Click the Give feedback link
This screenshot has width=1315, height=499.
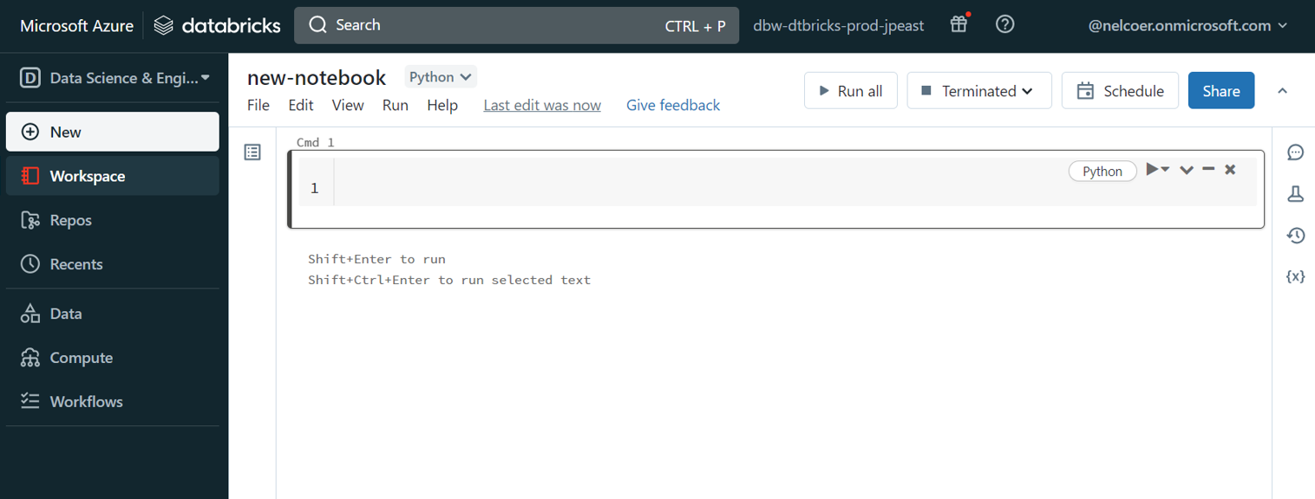tap(672, 105)
